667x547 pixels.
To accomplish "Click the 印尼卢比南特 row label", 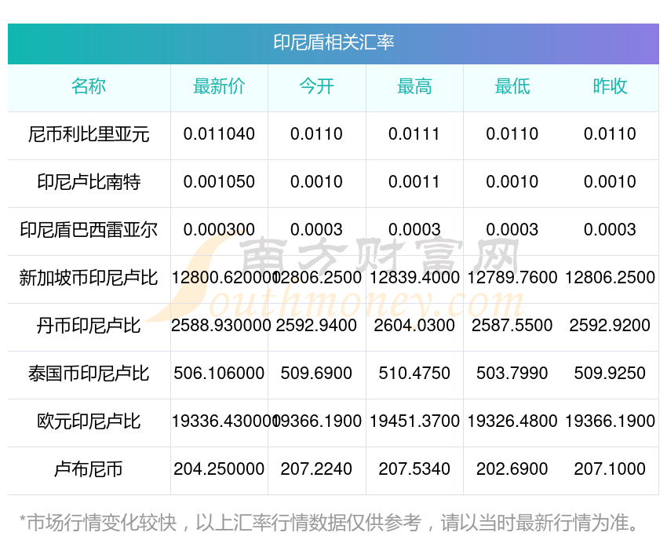I will click(89, 183).
